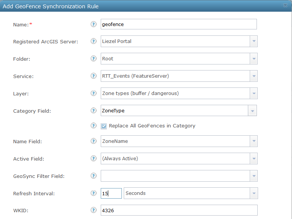This screenshot has width=292, height=219.
Task: Show help for WKID
Action: 94,210
